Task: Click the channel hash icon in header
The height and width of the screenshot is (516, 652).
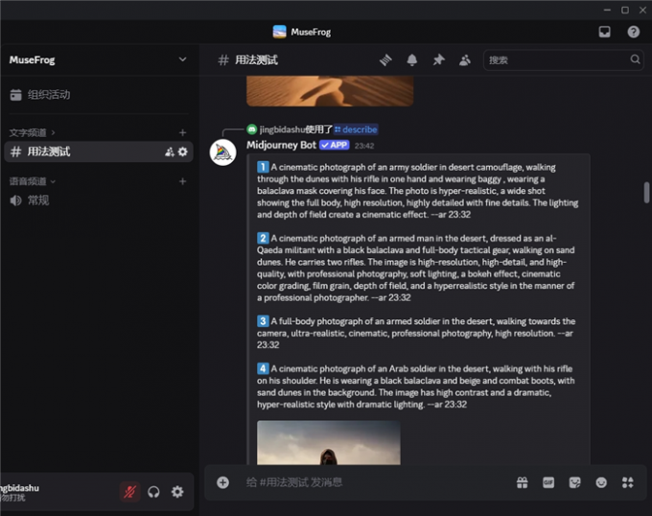Action: 223,59
